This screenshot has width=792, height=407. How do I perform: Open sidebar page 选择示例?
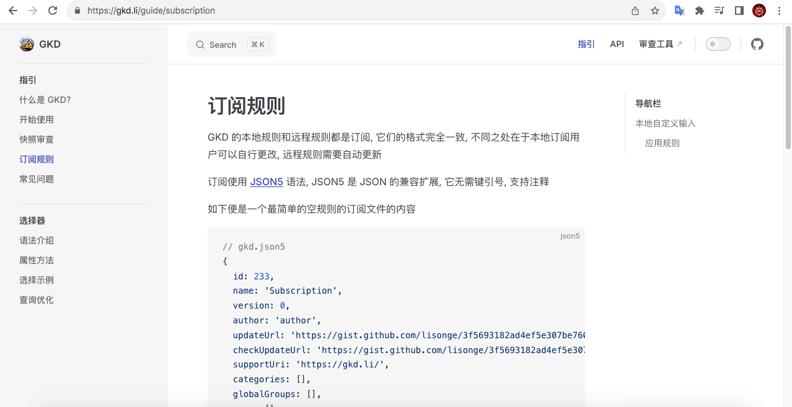37,280
